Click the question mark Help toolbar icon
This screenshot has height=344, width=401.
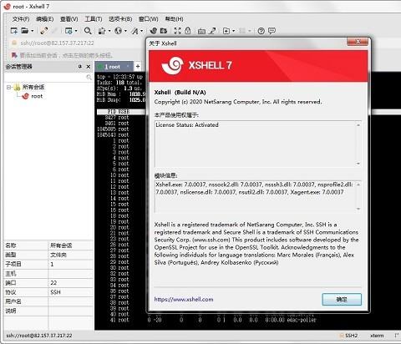pos(261,31)
